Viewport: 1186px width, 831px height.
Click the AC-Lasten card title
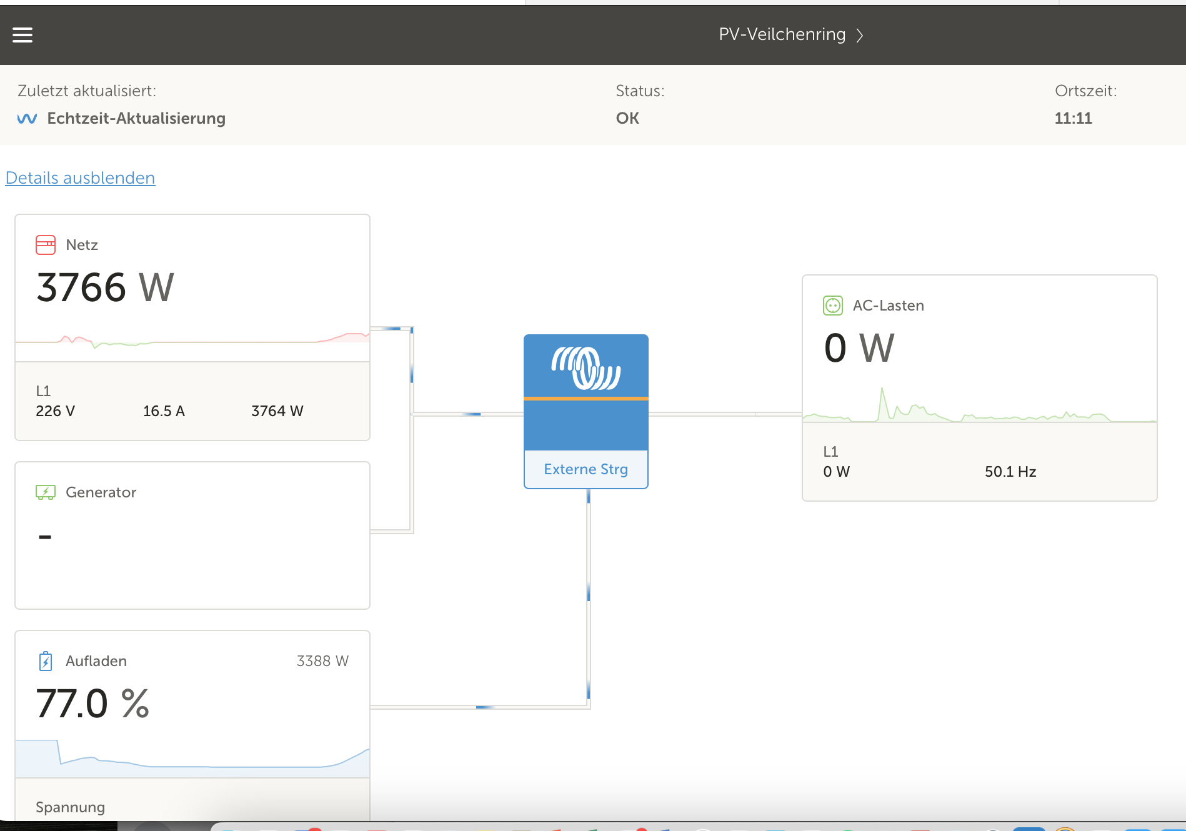[x=888, y=306]
